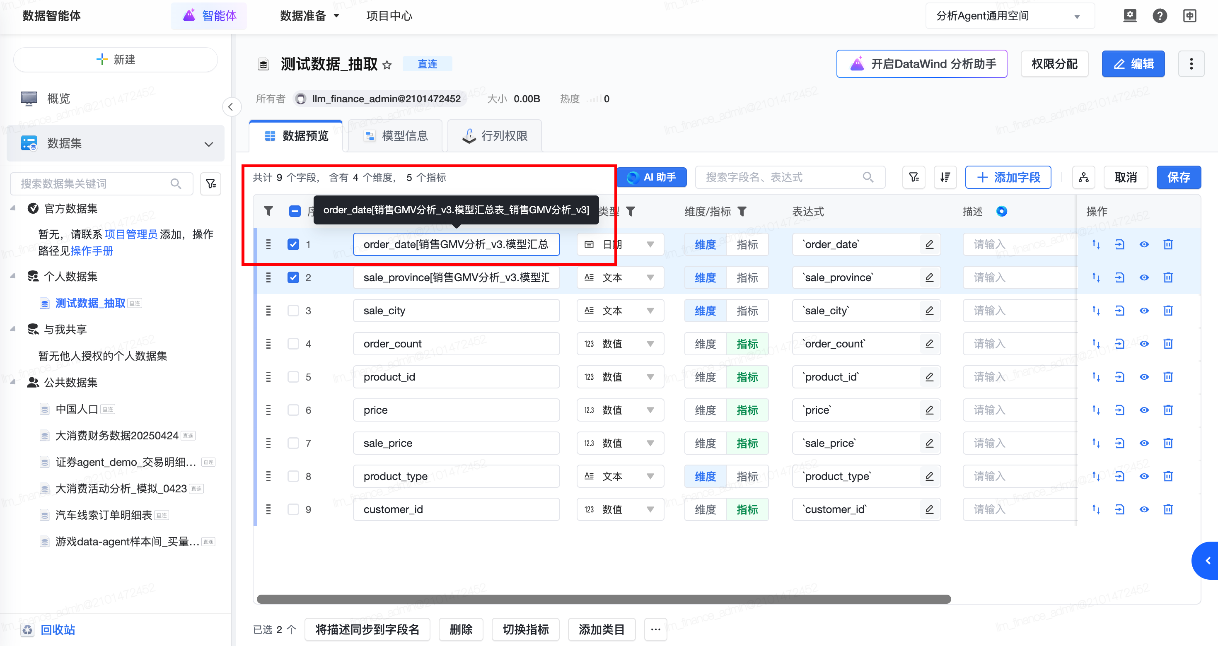The height and width of the screenshot is (646, 1218).
Task: Open the help question mark icon
Action: coord(1159,16)
